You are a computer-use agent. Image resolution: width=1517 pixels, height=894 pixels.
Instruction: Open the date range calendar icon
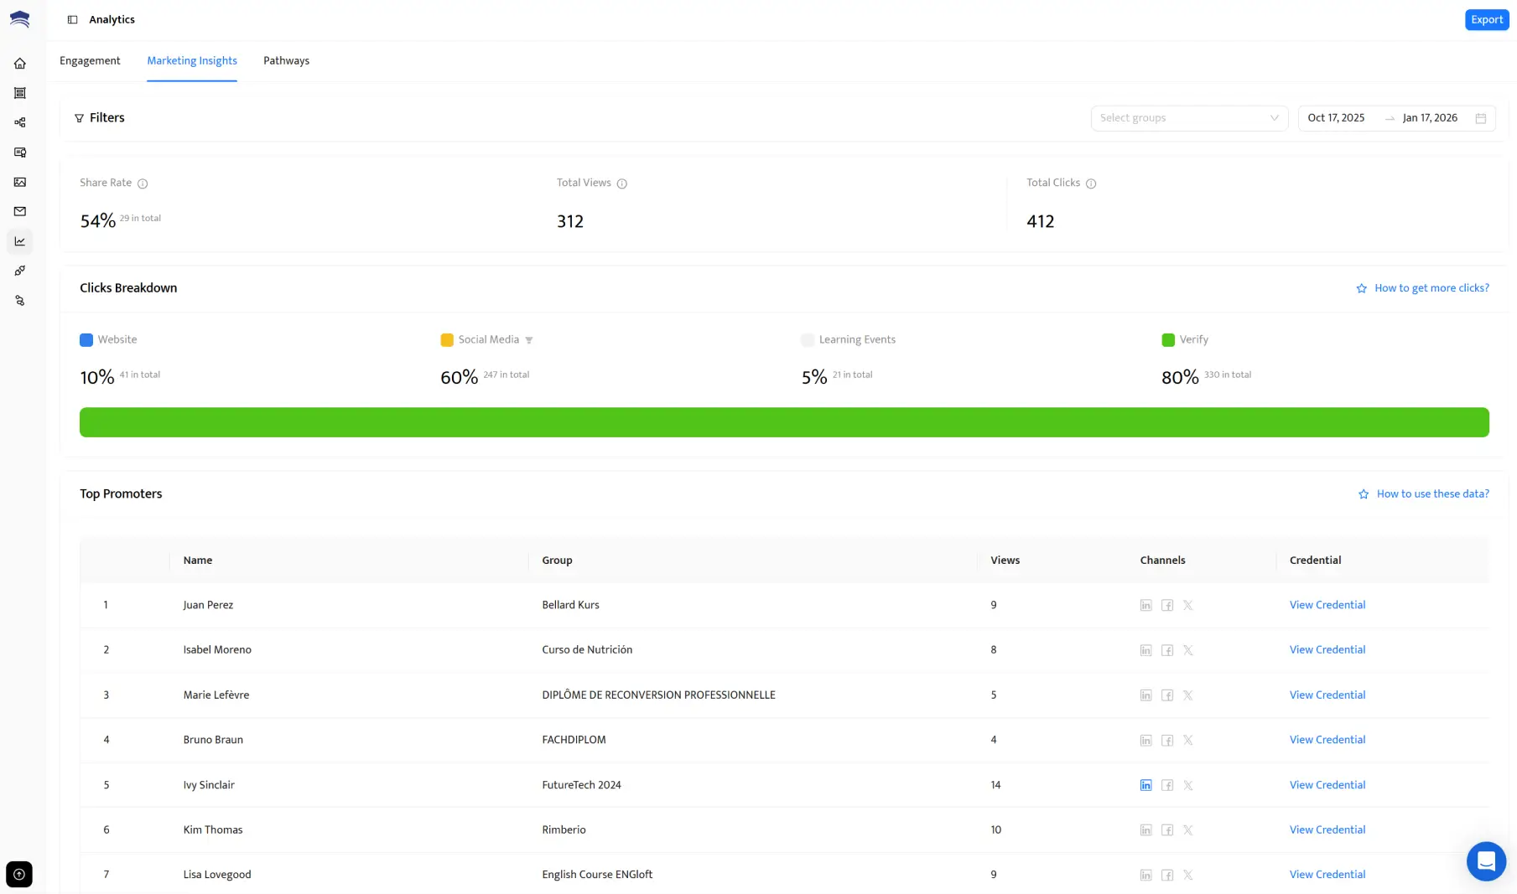[x=1480, y=117]
